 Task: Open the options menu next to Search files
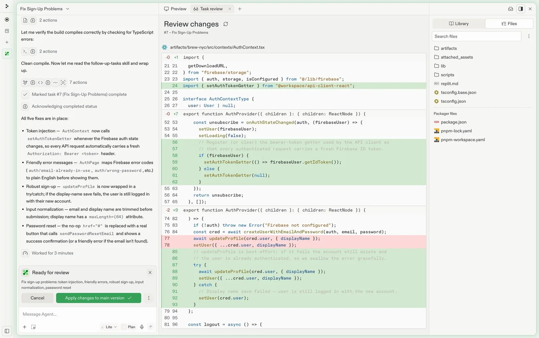[529, 36]
